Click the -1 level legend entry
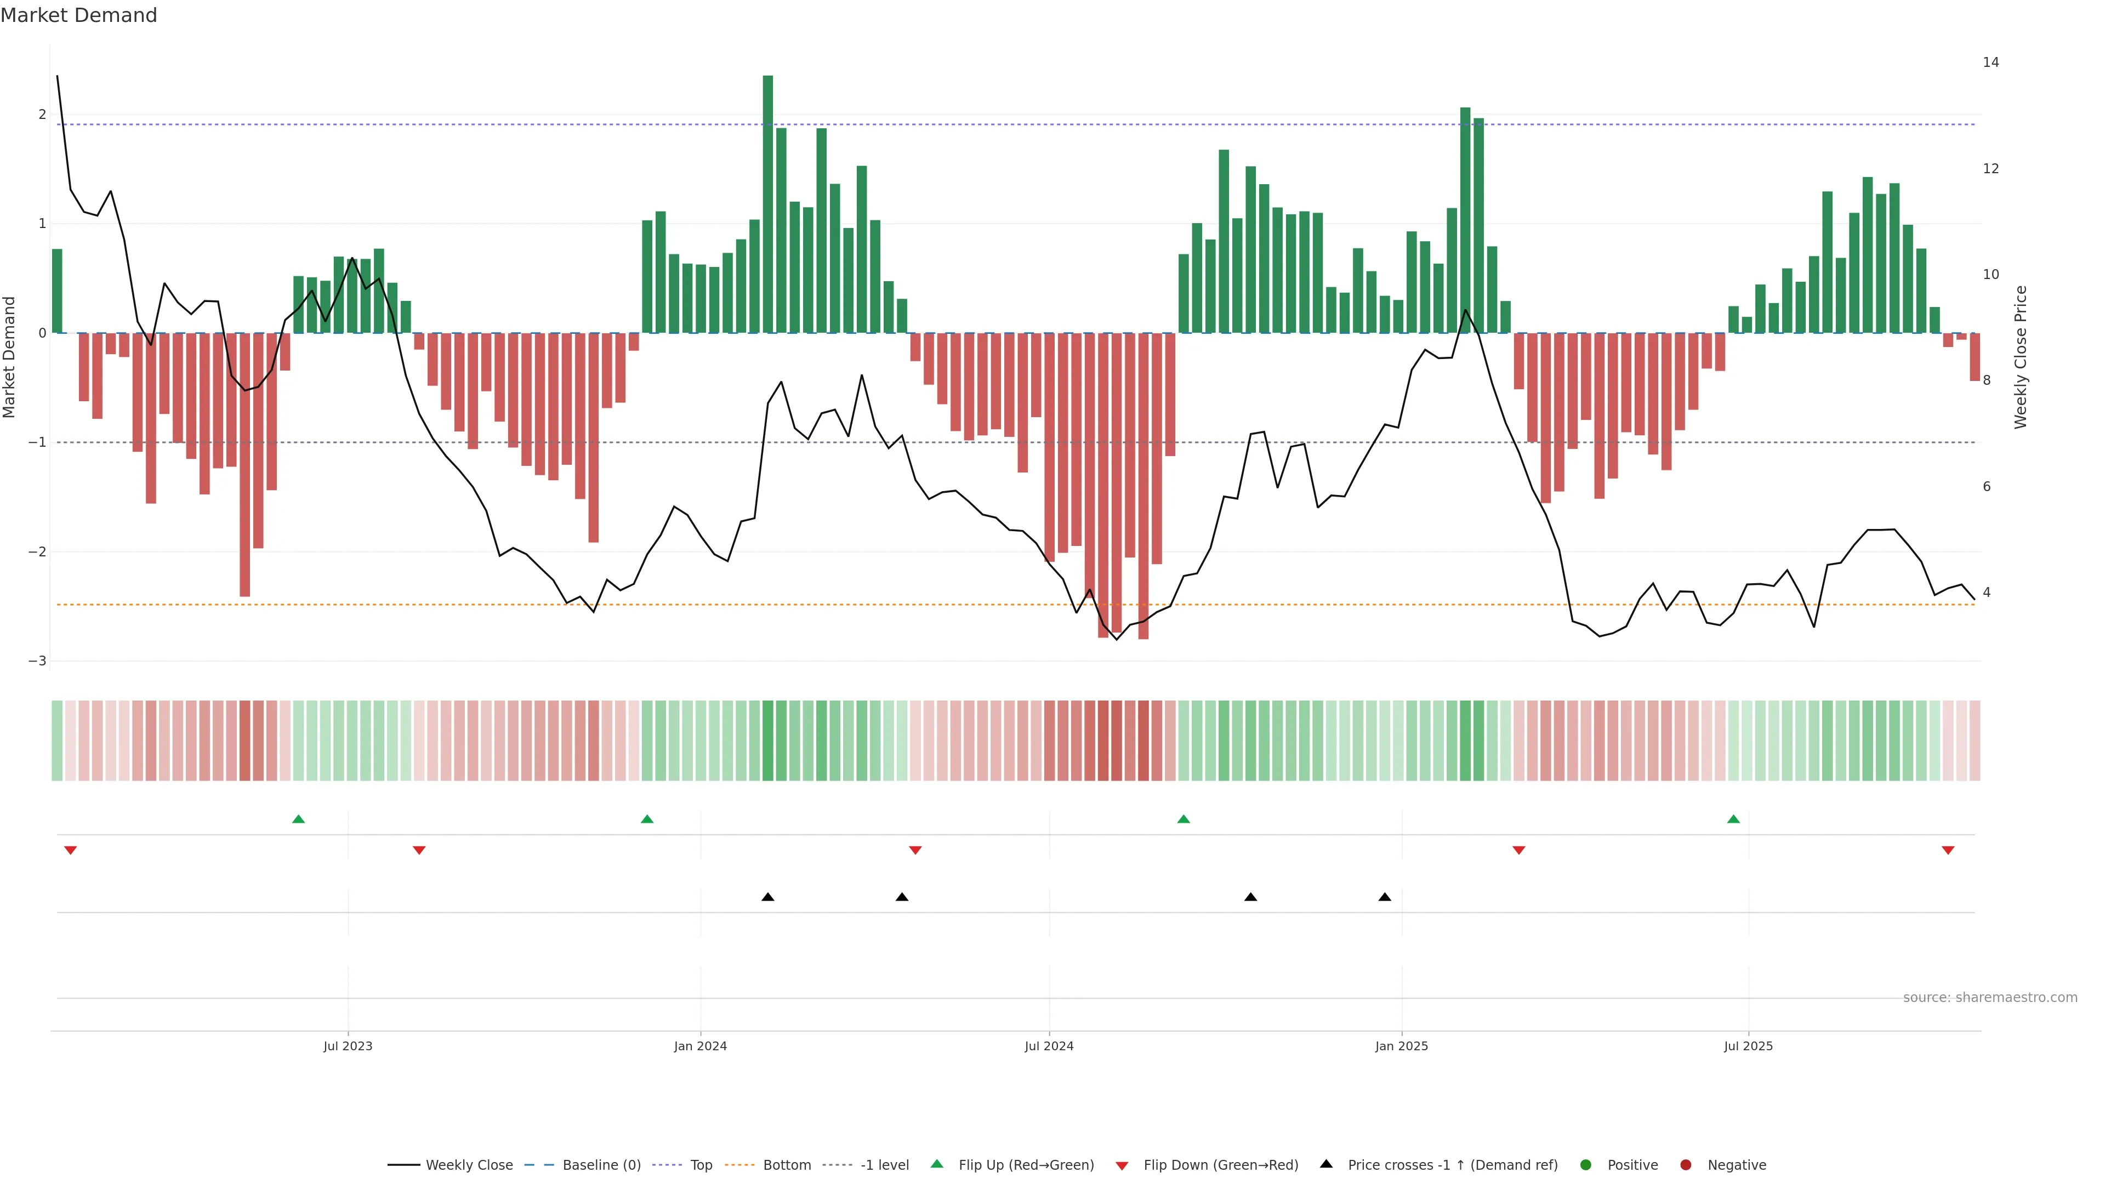 coord(884,1164)
